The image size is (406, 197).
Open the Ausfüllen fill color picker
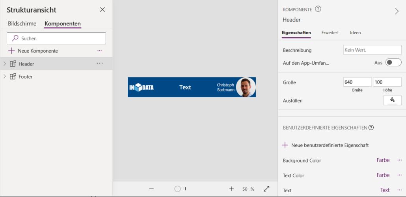tap(392, 100)
